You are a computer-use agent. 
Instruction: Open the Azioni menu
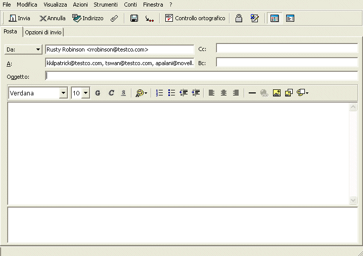click(x=80, y=5)
